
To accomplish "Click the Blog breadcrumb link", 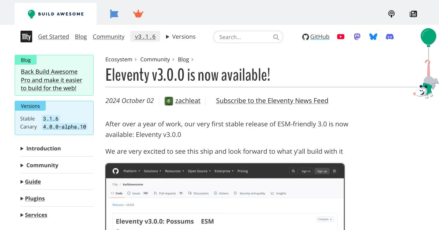I will (183, 59).
